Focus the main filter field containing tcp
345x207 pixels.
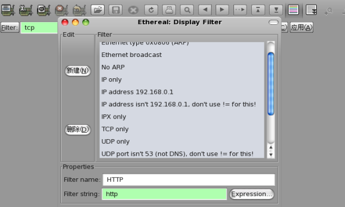39,28
